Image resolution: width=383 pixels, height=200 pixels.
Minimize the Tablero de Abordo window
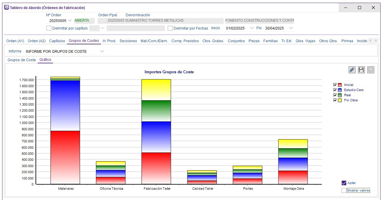(346, 8)
